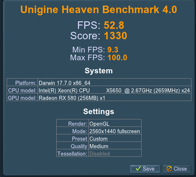Click the Mode label cell
196x177 pixels.
tap(73, 131)
